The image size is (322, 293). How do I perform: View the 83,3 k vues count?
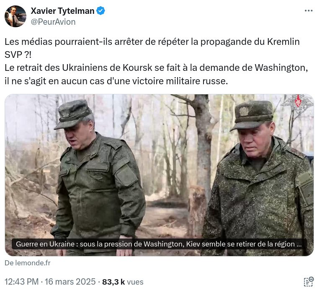tap(123, 282)
